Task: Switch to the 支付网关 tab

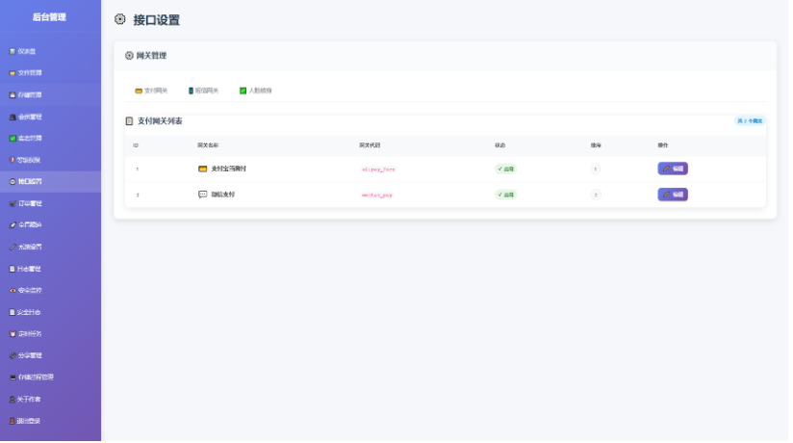Action: (151, 91)
